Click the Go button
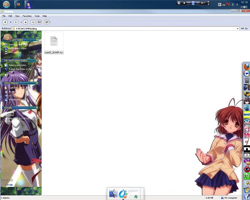Viewport: 250px width, 200px height. pos(244,28)
